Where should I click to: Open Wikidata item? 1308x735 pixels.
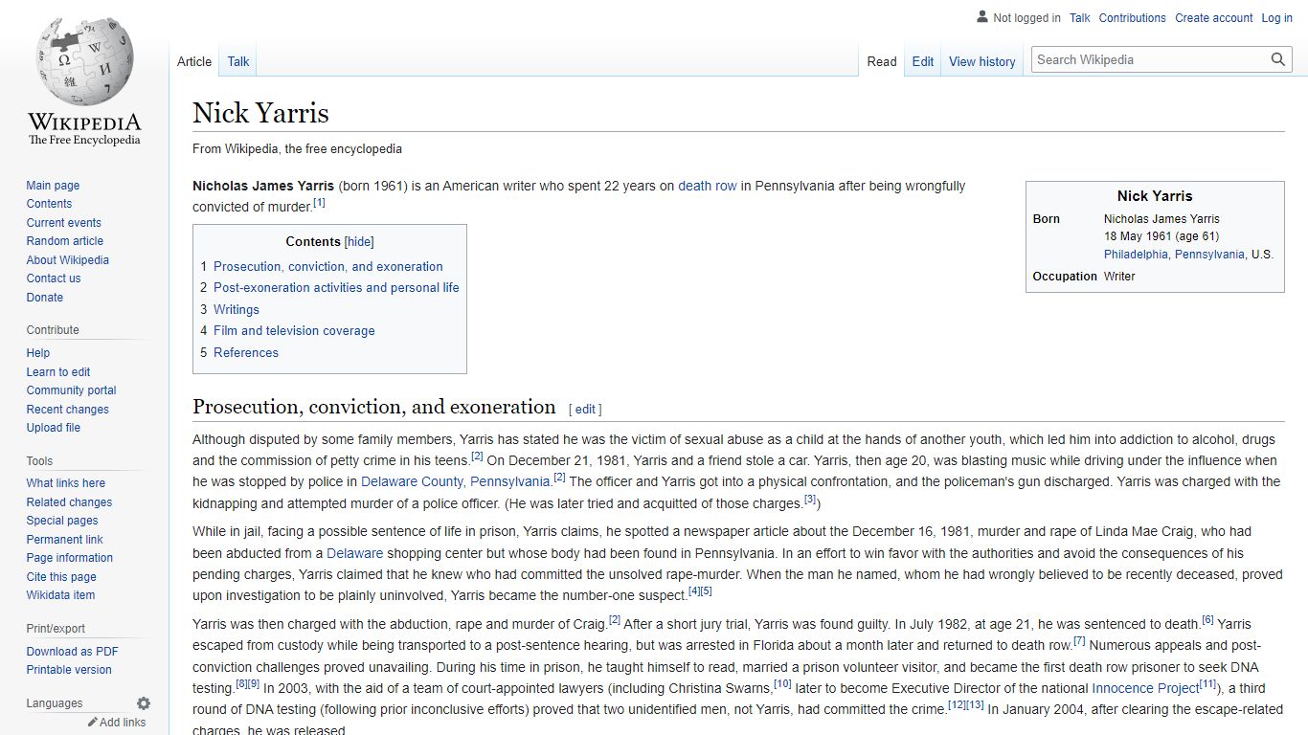tap(60, 595)
